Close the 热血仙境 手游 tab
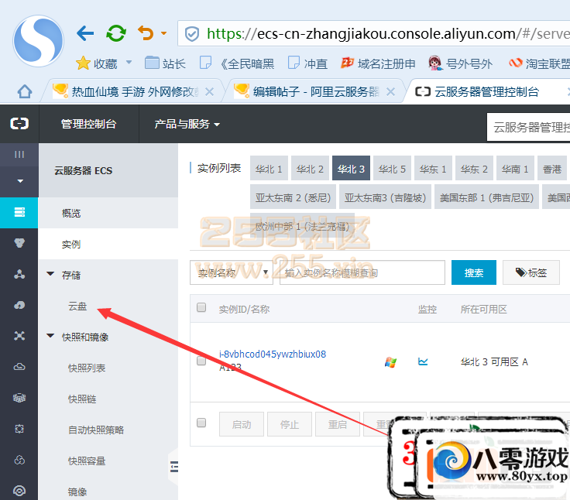This screenshot has width=570, height=500. [x=209, y=92]
